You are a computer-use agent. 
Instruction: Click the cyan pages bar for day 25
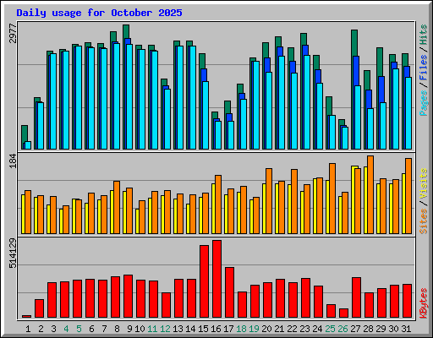point(332,132)
